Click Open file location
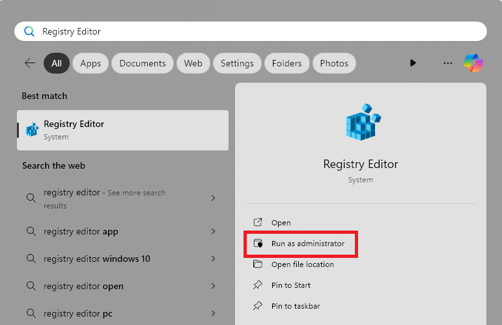Screen dimensions: 502x325 pyautogui.click(x=302, y=264)
